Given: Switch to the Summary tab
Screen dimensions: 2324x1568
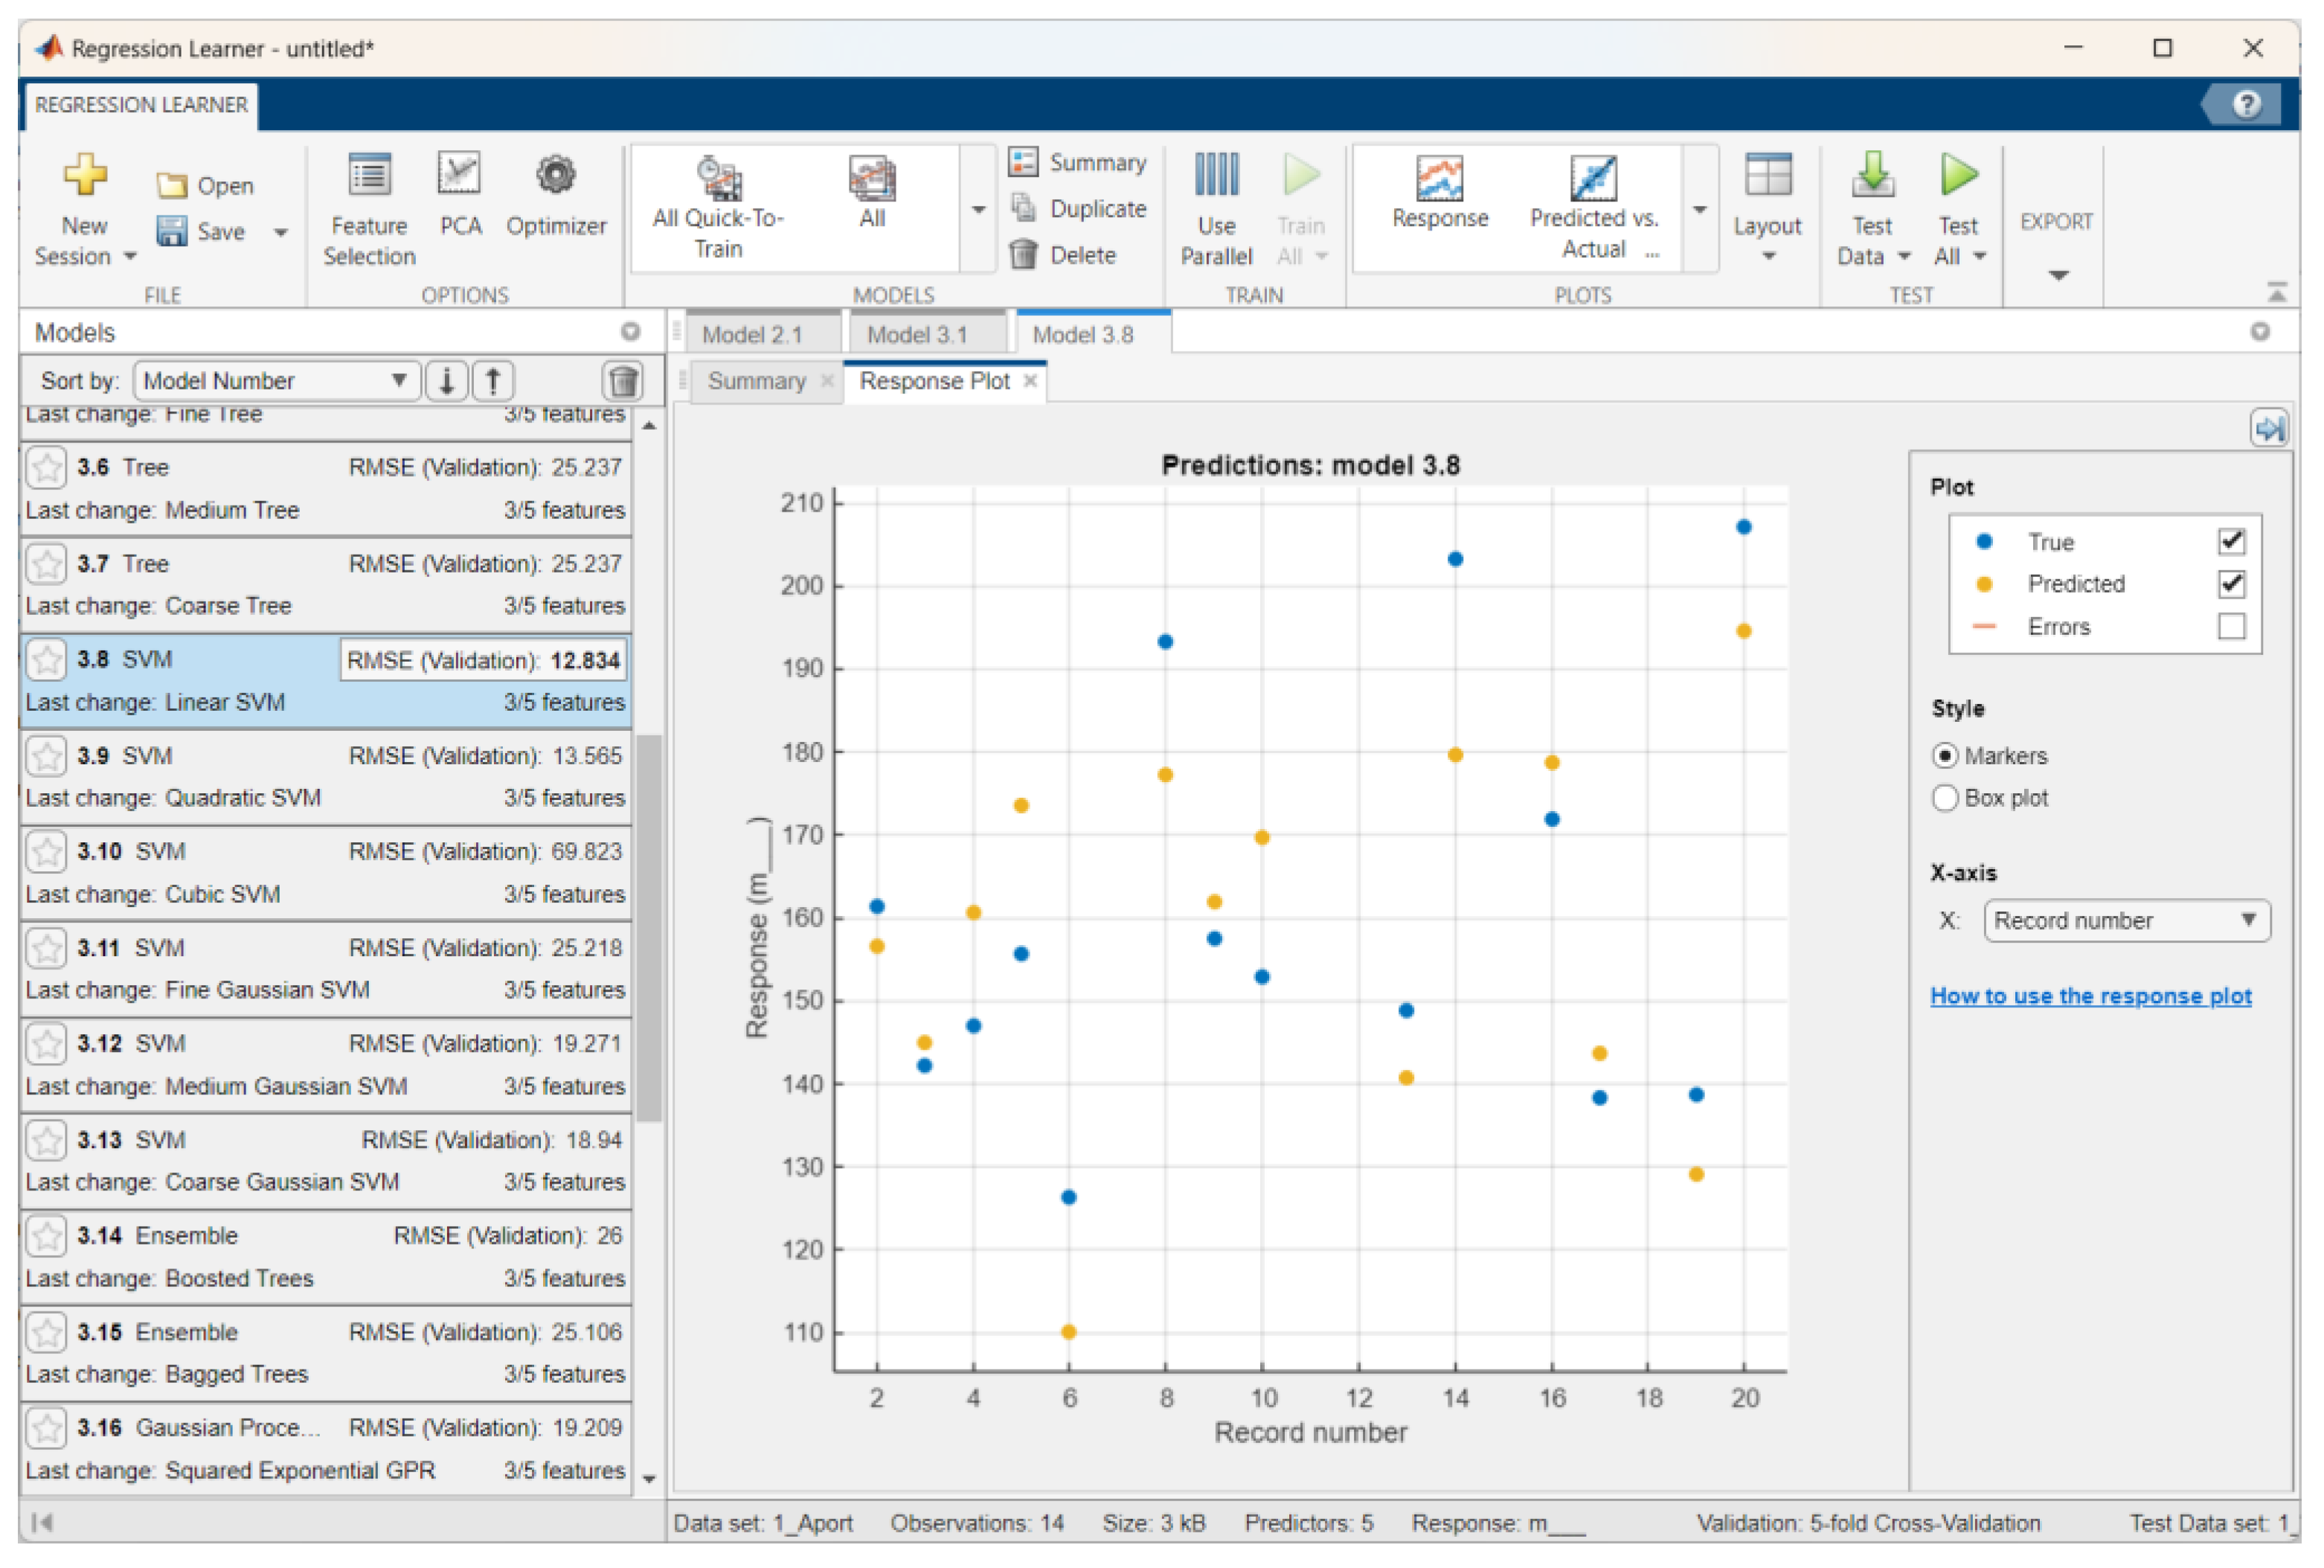Looking at the screenshot, I should coord(756,381).
